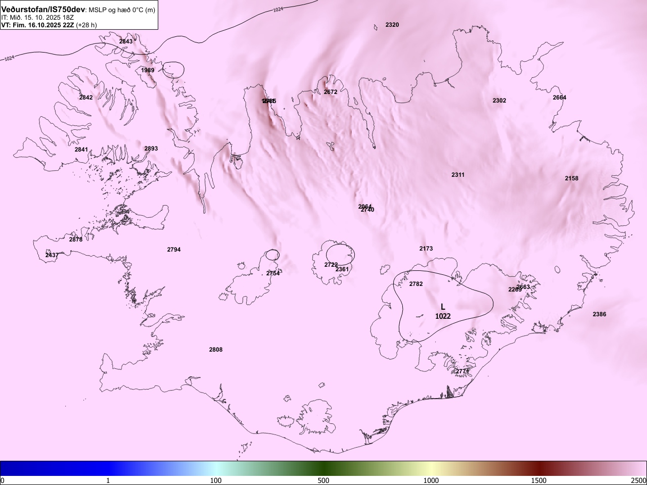Click the 2722 value label
The image size is (647, 485).
(x=331, y=265)
